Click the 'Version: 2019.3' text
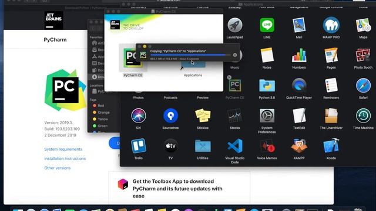376x211 pixels. pyautogui.click(x=58, y=122)
